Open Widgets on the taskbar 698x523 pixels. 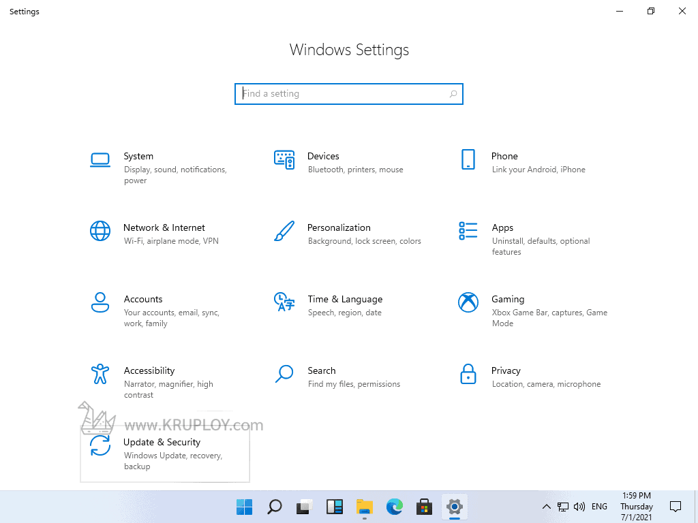coord(334,507)
